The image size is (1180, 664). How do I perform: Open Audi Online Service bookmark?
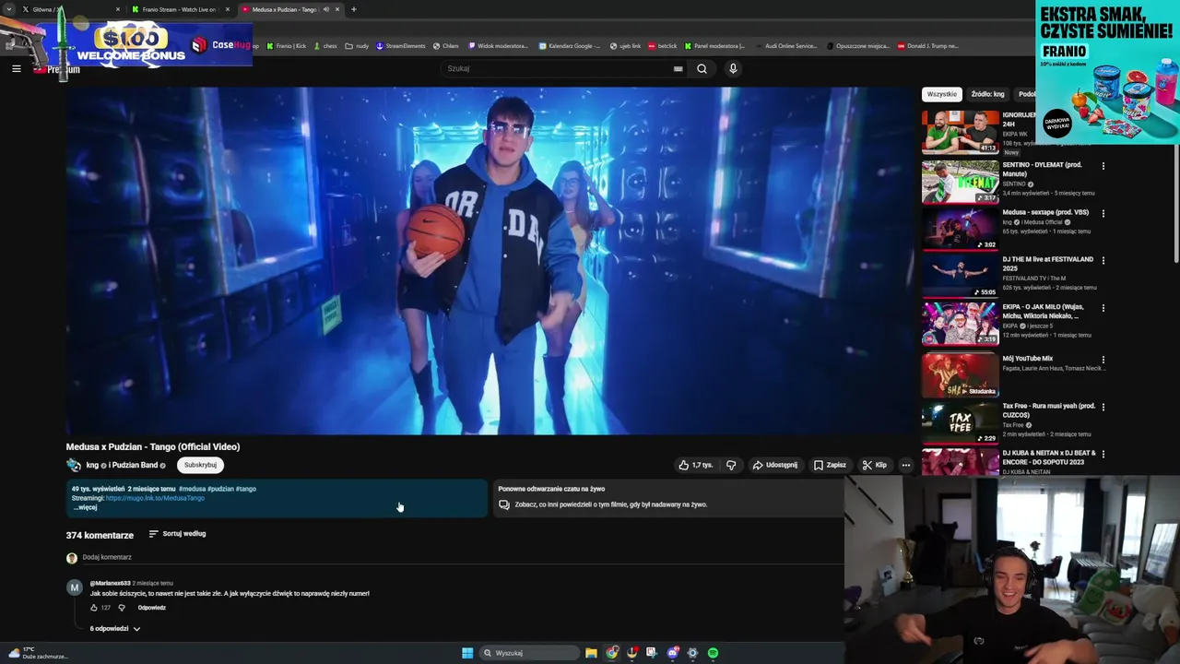click(x=785, y=46)
